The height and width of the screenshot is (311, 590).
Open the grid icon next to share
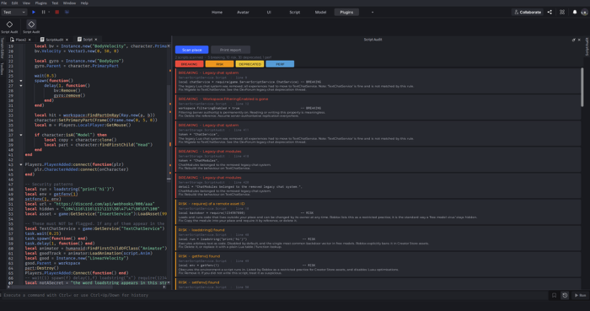point(562,12)
